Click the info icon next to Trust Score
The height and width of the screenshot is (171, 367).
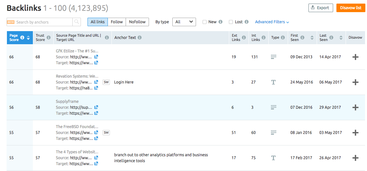[x=48, y=38]
